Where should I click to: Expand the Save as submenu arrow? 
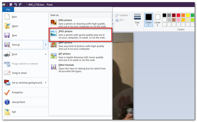tap(46, 45)
